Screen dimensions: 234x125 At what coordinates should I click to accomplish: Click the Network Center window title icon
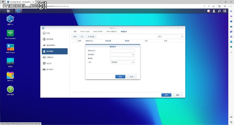[x=43, y=28]
